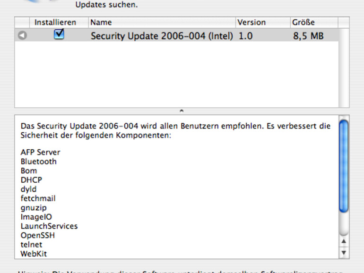Click Bluetooth in the component list

[39, 162]
